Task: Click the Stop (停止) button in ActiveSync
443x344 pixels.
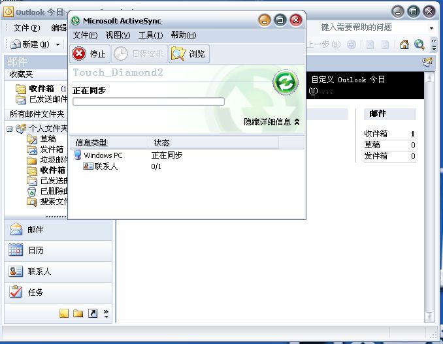Action: click(90, 54)
